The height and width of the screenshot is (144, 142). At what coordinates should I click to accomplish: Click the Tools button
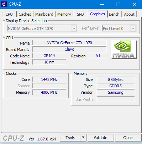click(70, 138)
